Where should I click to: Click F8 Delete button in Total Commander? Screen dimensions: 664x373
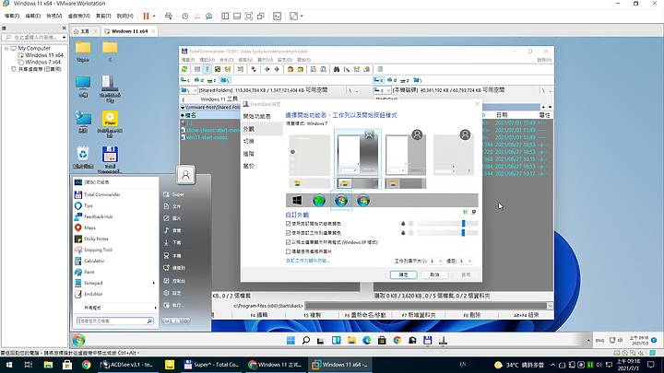(472, 315)
